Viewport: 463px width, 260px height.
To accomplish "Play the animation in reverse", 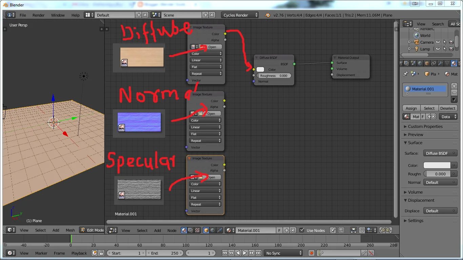I will coord(238,253).
